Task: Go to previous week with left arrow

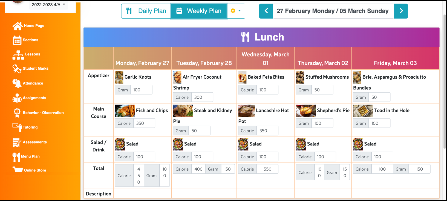Action: click(x=266, y=11)
